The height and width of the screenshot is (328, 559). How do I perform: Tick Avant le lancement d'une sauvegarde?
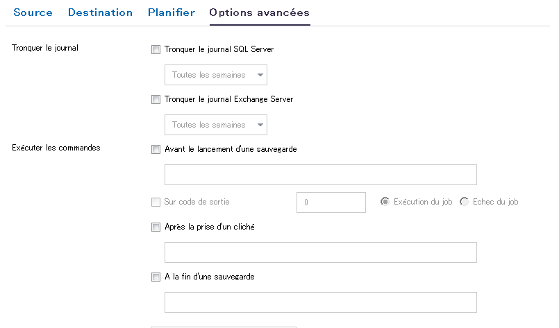point(156,149)
